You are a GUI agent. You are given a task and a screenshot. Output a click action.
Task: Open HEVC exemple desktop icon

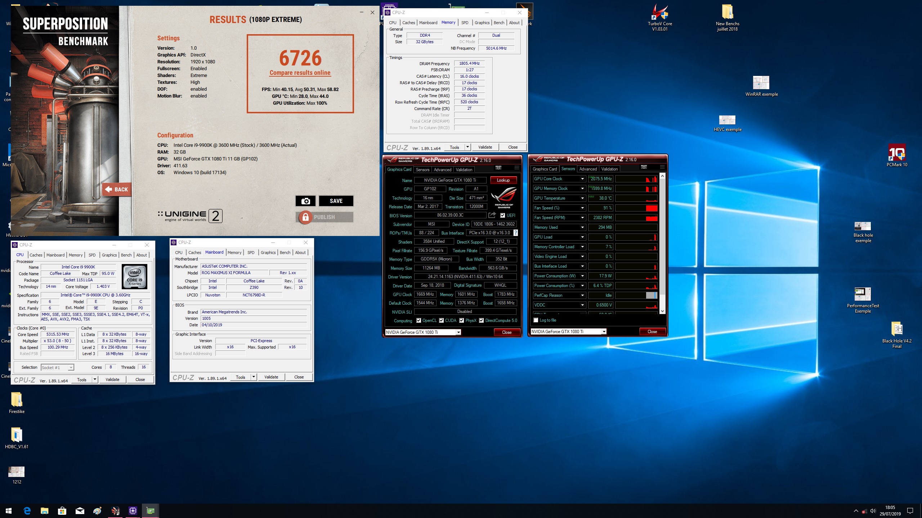(727, 123)
